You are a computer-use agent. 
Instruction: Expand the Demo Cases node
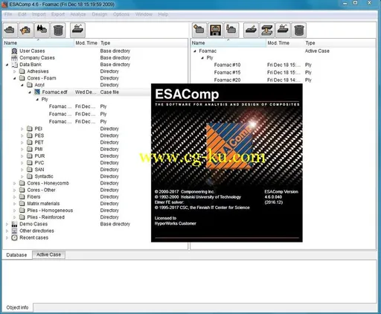coord(7,224)
